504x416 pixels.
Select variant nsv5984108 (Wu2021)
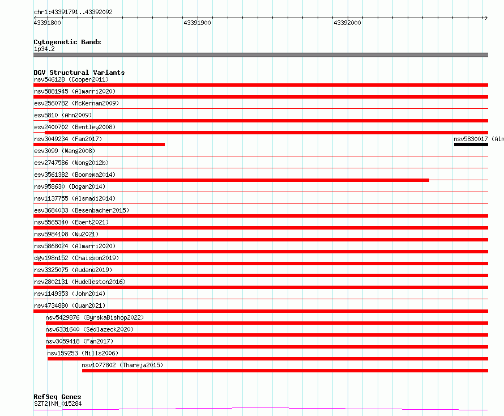[66, 234]
